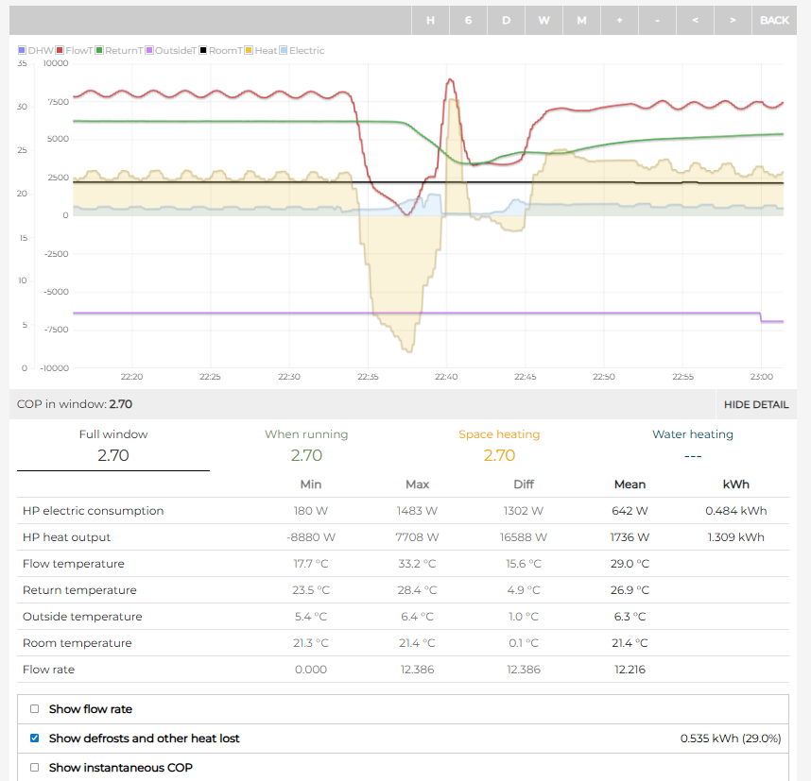Screen dimensions: 811x781
Task: Select the M month view button
Action: click(581, 20)
